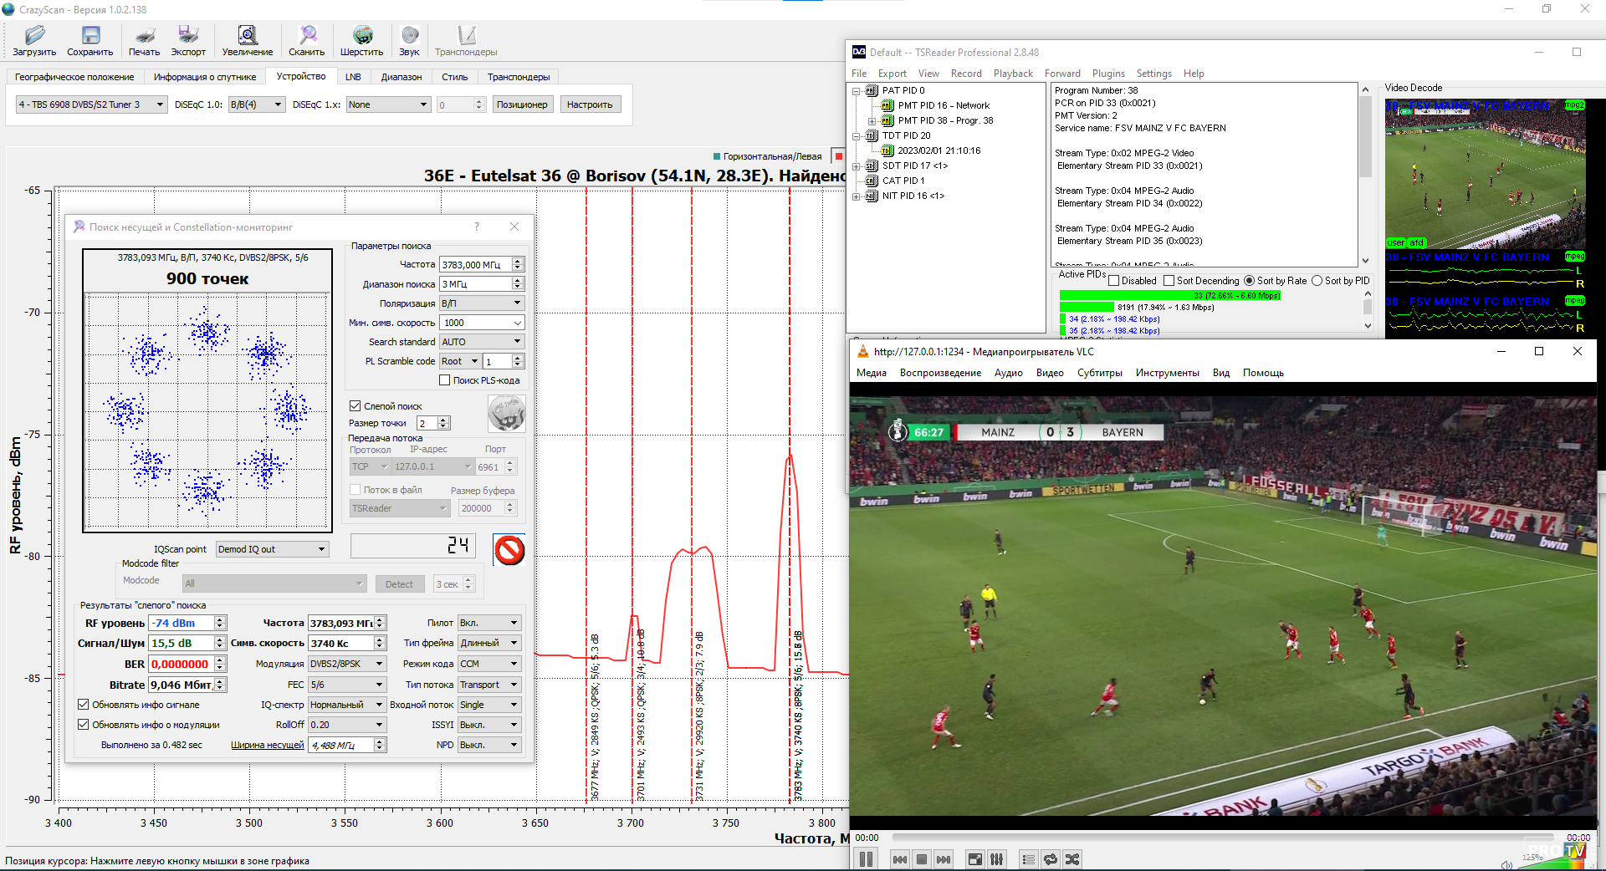
Task: Select the Sort by PID radio button
Action: pos(1317,281)
